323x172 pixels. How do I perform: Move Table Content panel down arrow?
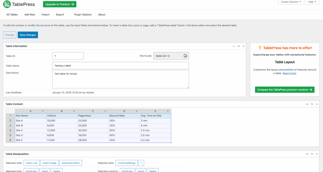pos(312,104)
